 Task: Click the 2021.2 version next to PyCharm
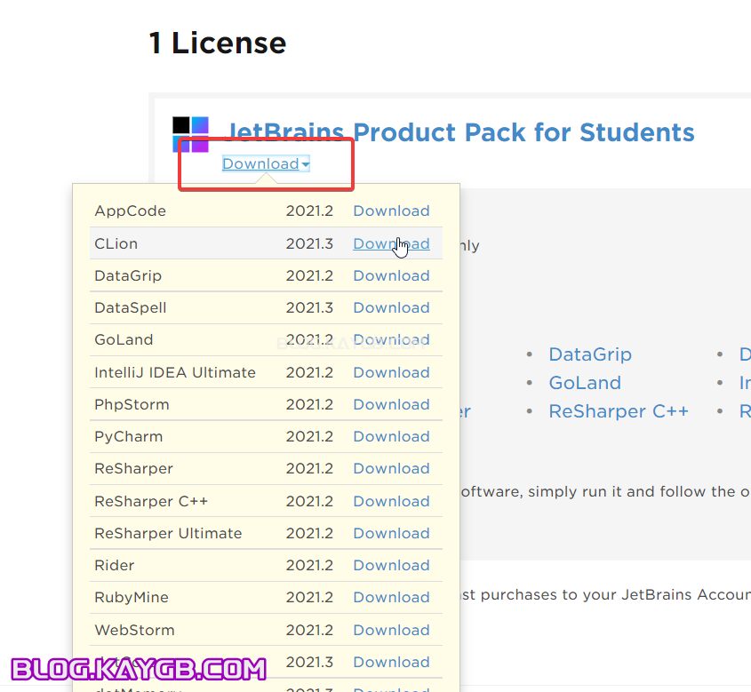tap(309, 436)
